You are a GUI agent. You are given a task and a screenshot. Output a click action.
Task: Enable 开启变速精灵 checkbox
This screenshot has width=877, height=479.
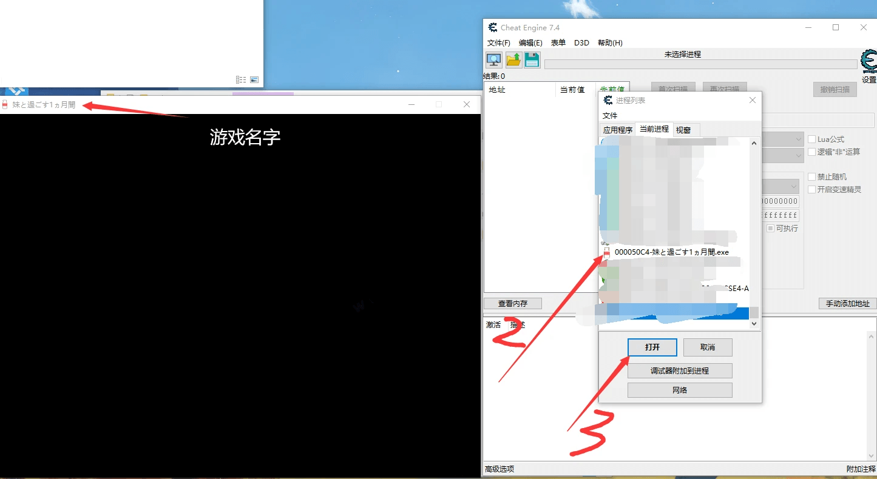[812, 190]
